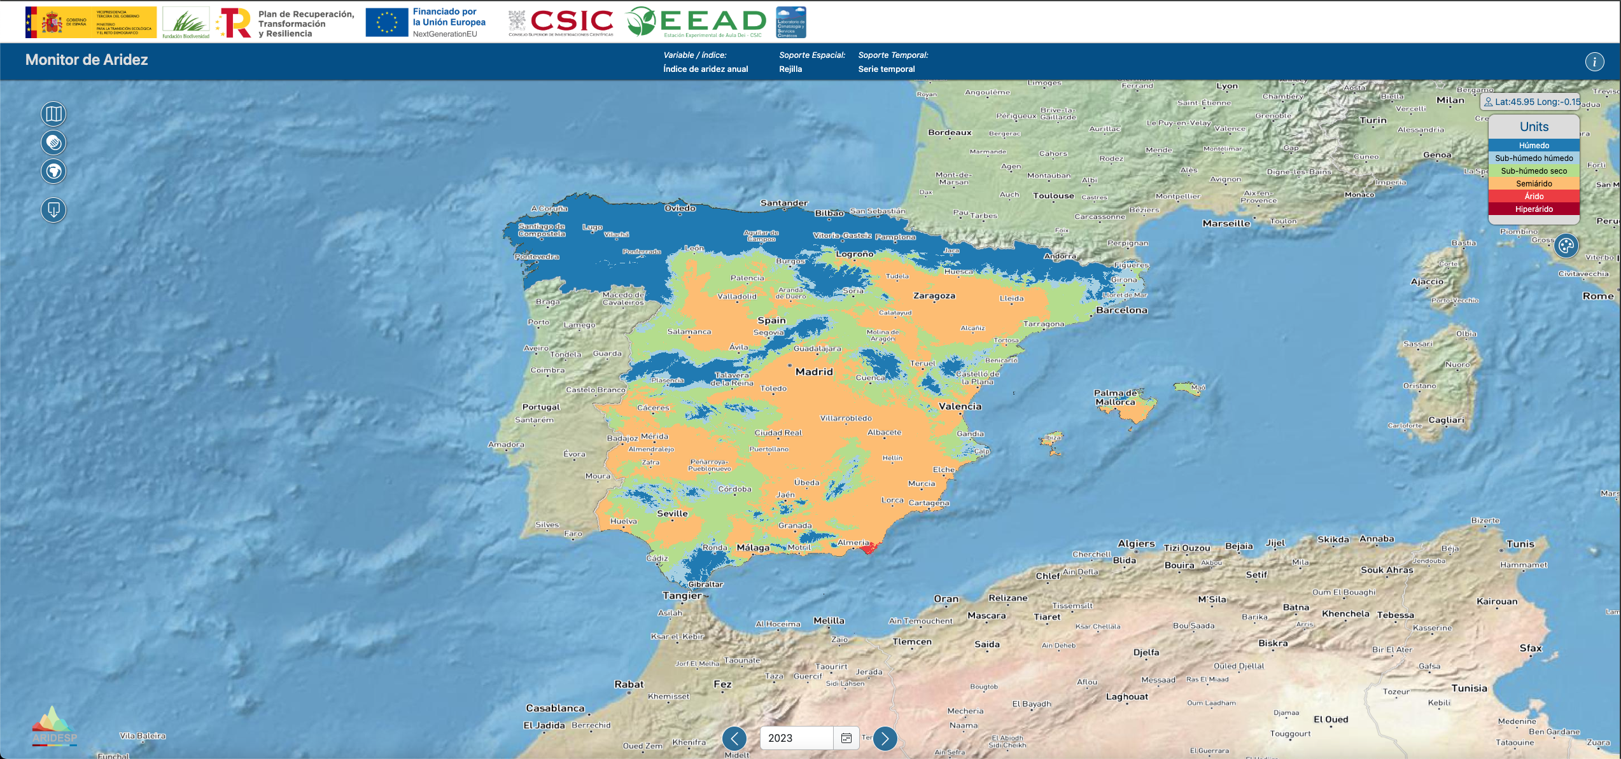1621x759 pixels.
Task: Click the Laboratorio de Climatología logo
Action: (x=791, y=22)
